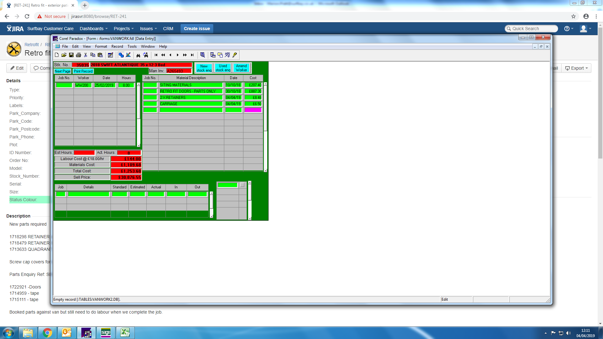Screen dimensions: 603x339
Task: Click the Open folder toolbar icon
Action: (64, 55)
